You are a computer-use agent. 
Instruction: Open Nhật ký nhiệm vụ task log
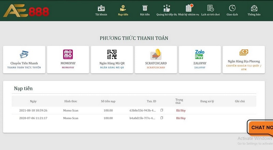[189, 10]
